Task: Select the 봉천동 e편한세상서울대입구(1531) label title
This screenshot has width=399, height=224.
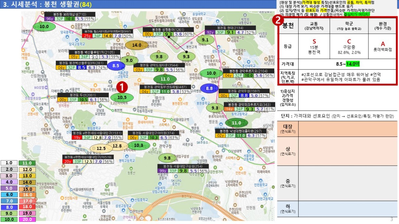Action: [97, 133]
